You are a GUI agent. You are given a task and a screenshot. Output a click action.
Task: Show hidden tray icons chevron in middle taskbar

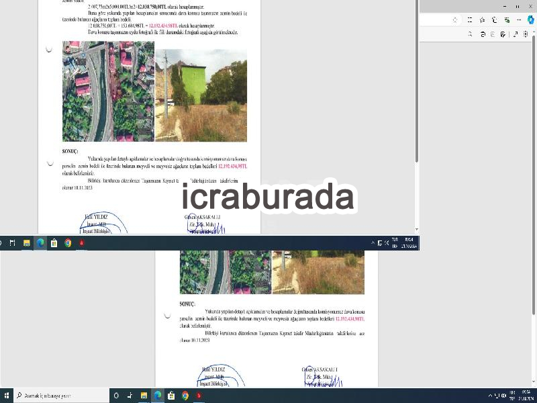pos(373,242)
